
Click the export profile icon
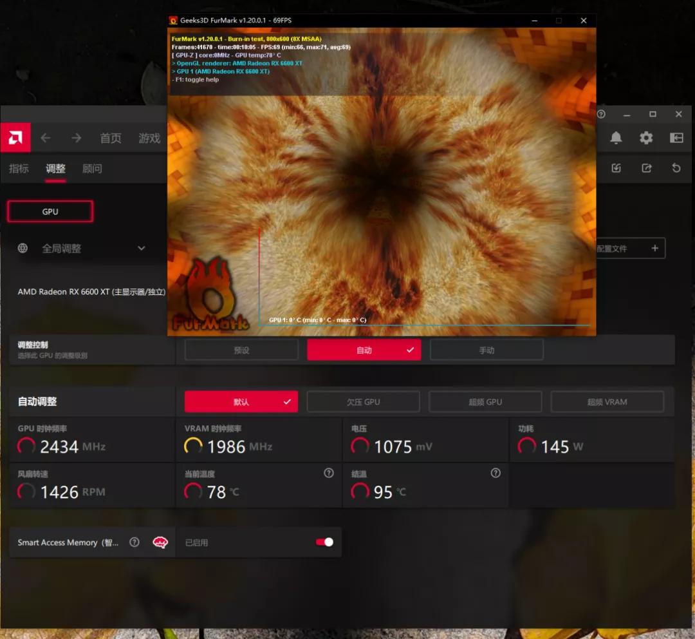point(647,167)
